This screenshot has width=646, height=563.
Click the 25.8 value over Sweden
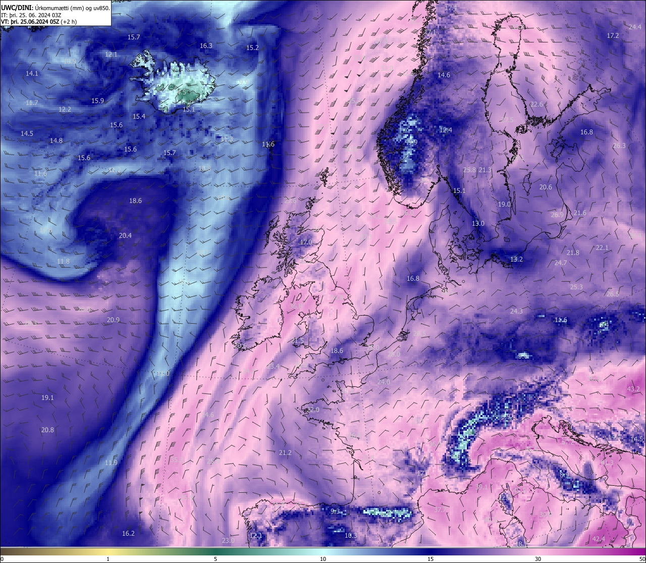[x=469, y=170]
